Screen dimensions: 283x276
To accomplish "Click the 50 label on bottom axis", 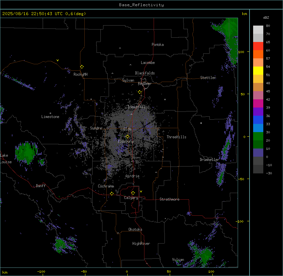I will 169,272.
